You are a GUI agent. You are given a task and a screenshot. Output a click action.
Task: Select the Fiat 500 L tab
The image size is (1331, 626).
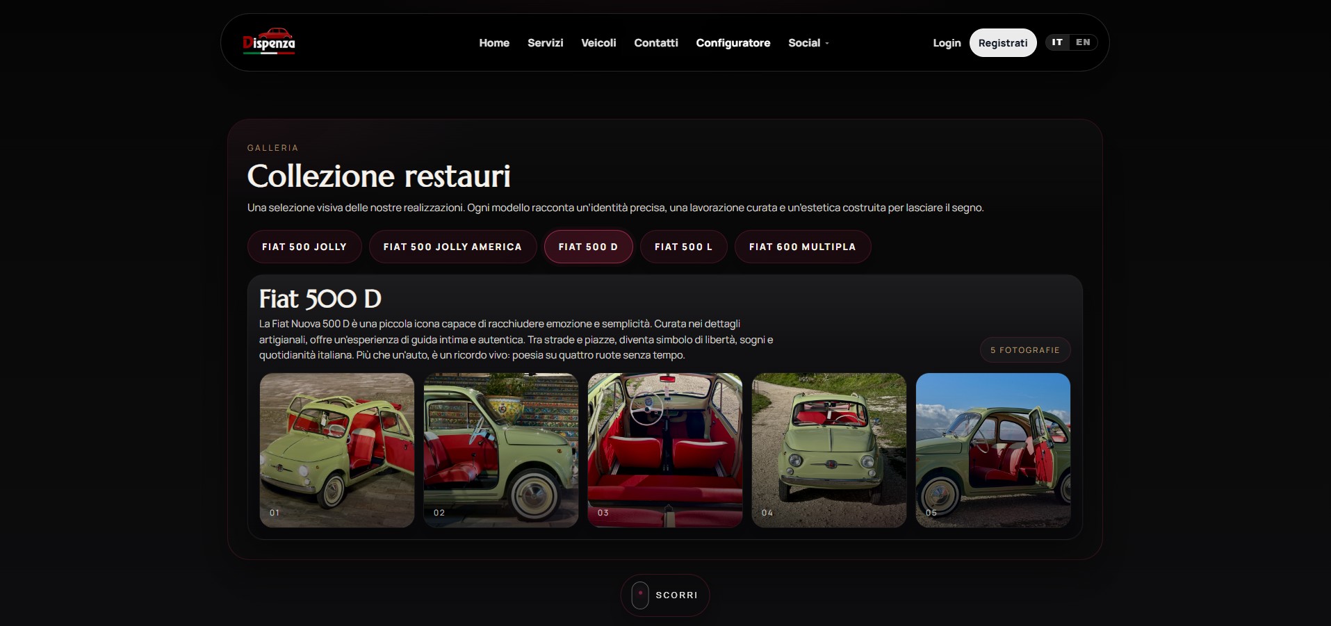point(683,247)
